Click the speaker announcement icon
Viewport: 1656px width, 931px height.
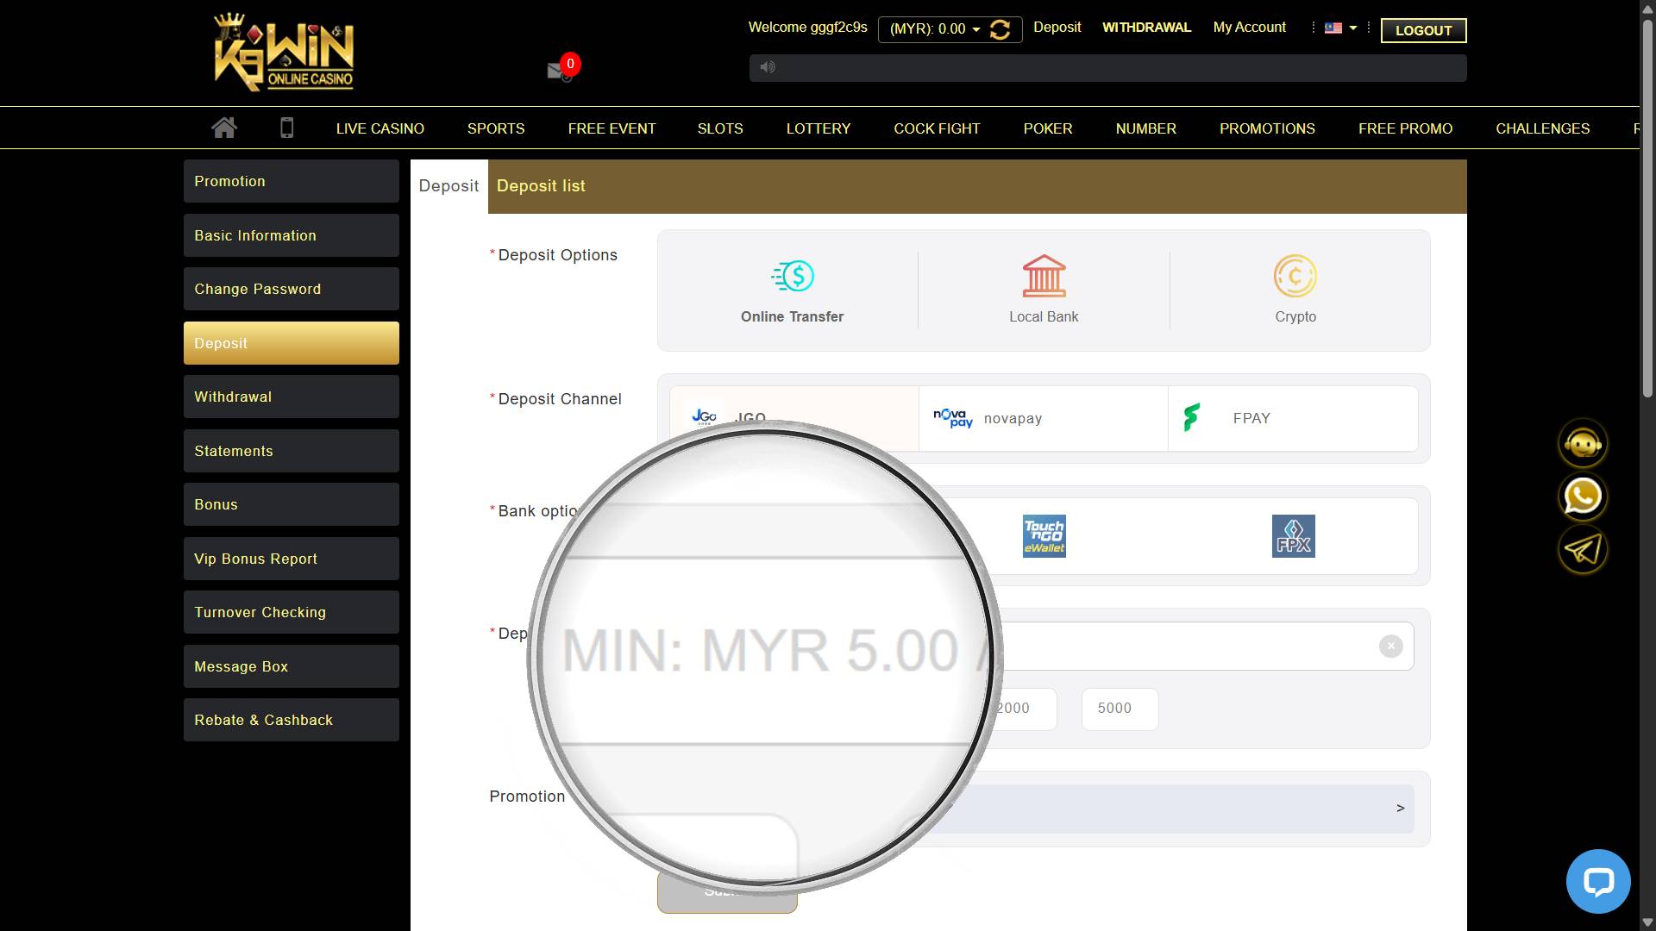coord(768,67)
